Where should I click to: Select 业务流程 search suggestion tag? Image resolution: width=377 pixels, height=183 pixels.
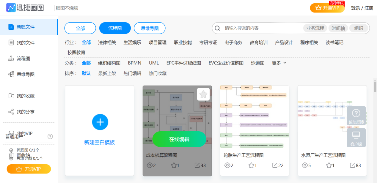pos(315,28)
